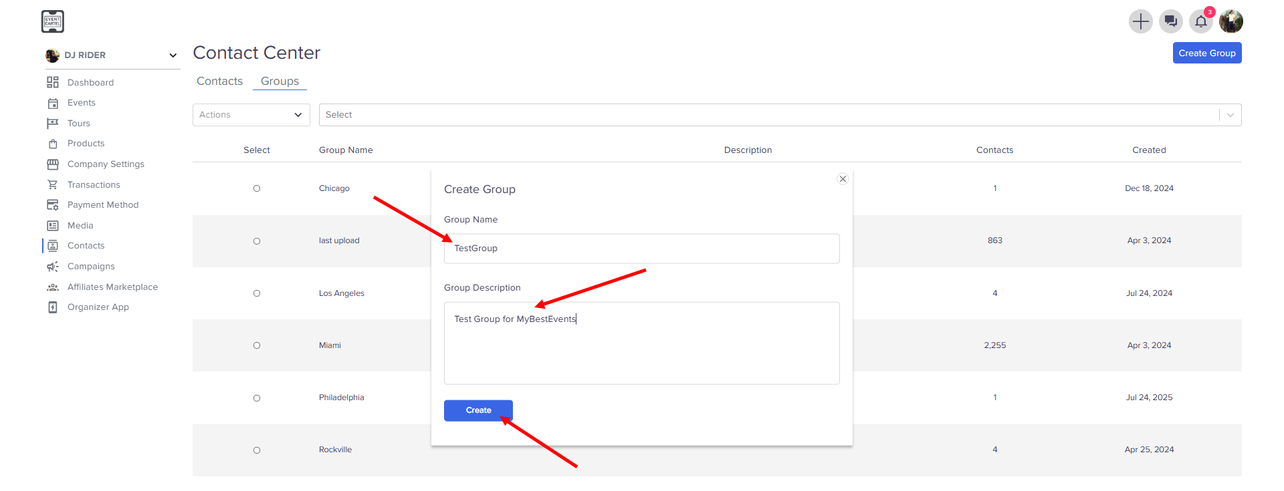Image resolution: width=1284 pixels, height=491 pixels.
Task: Click the Dec 18, 2024 created date
Action: pos(1149,188)
